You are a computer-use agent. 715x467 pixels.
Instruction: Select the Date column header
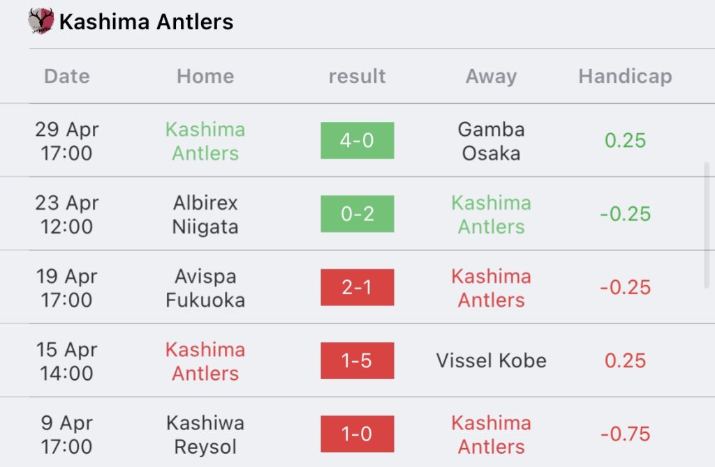point(67,76)
